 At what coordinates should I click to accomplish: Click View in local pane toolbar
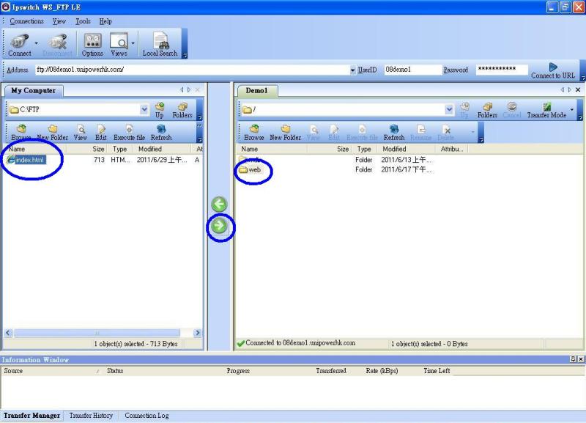coord(81,133)
